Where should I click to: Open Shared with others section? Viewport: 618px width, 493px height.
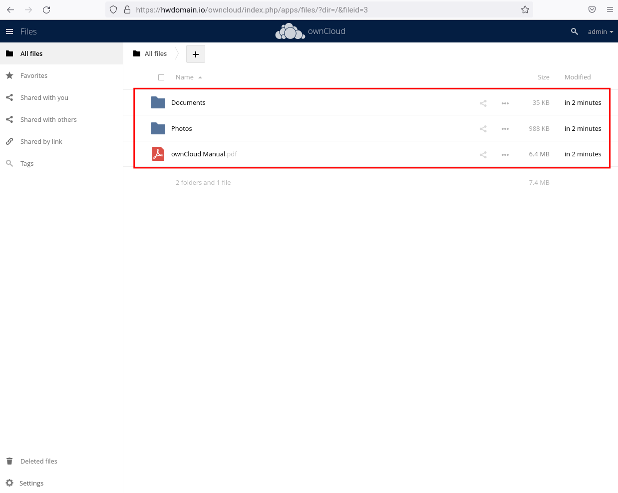point(61,119)
